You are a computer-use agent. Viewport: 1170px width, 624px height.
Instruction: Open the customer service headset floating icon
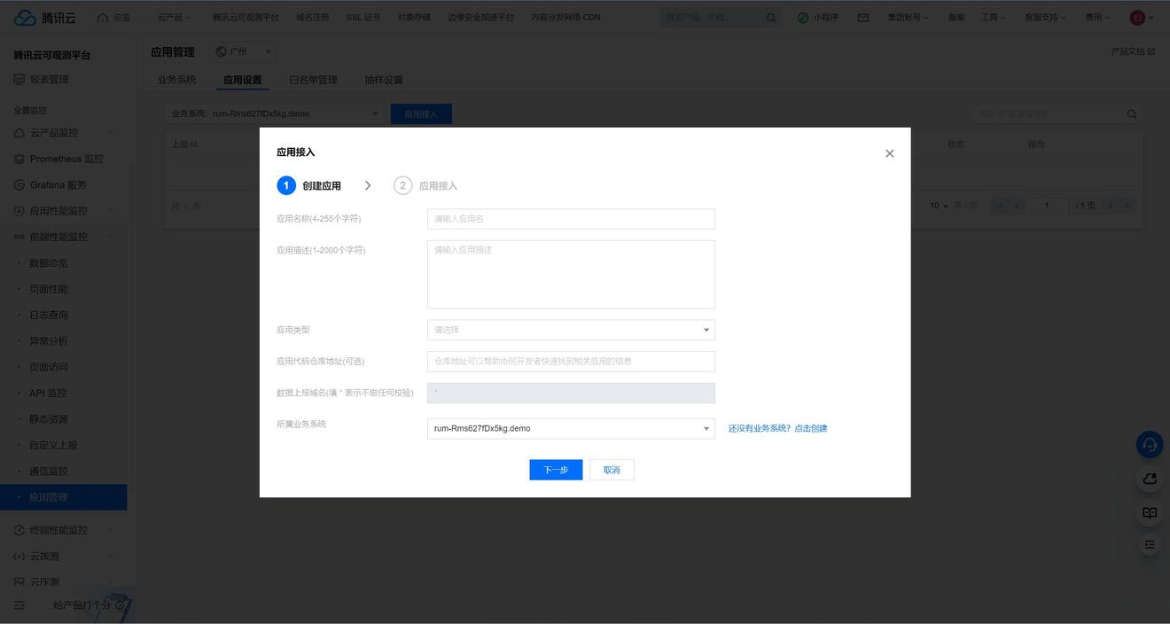pos(1150,445)
